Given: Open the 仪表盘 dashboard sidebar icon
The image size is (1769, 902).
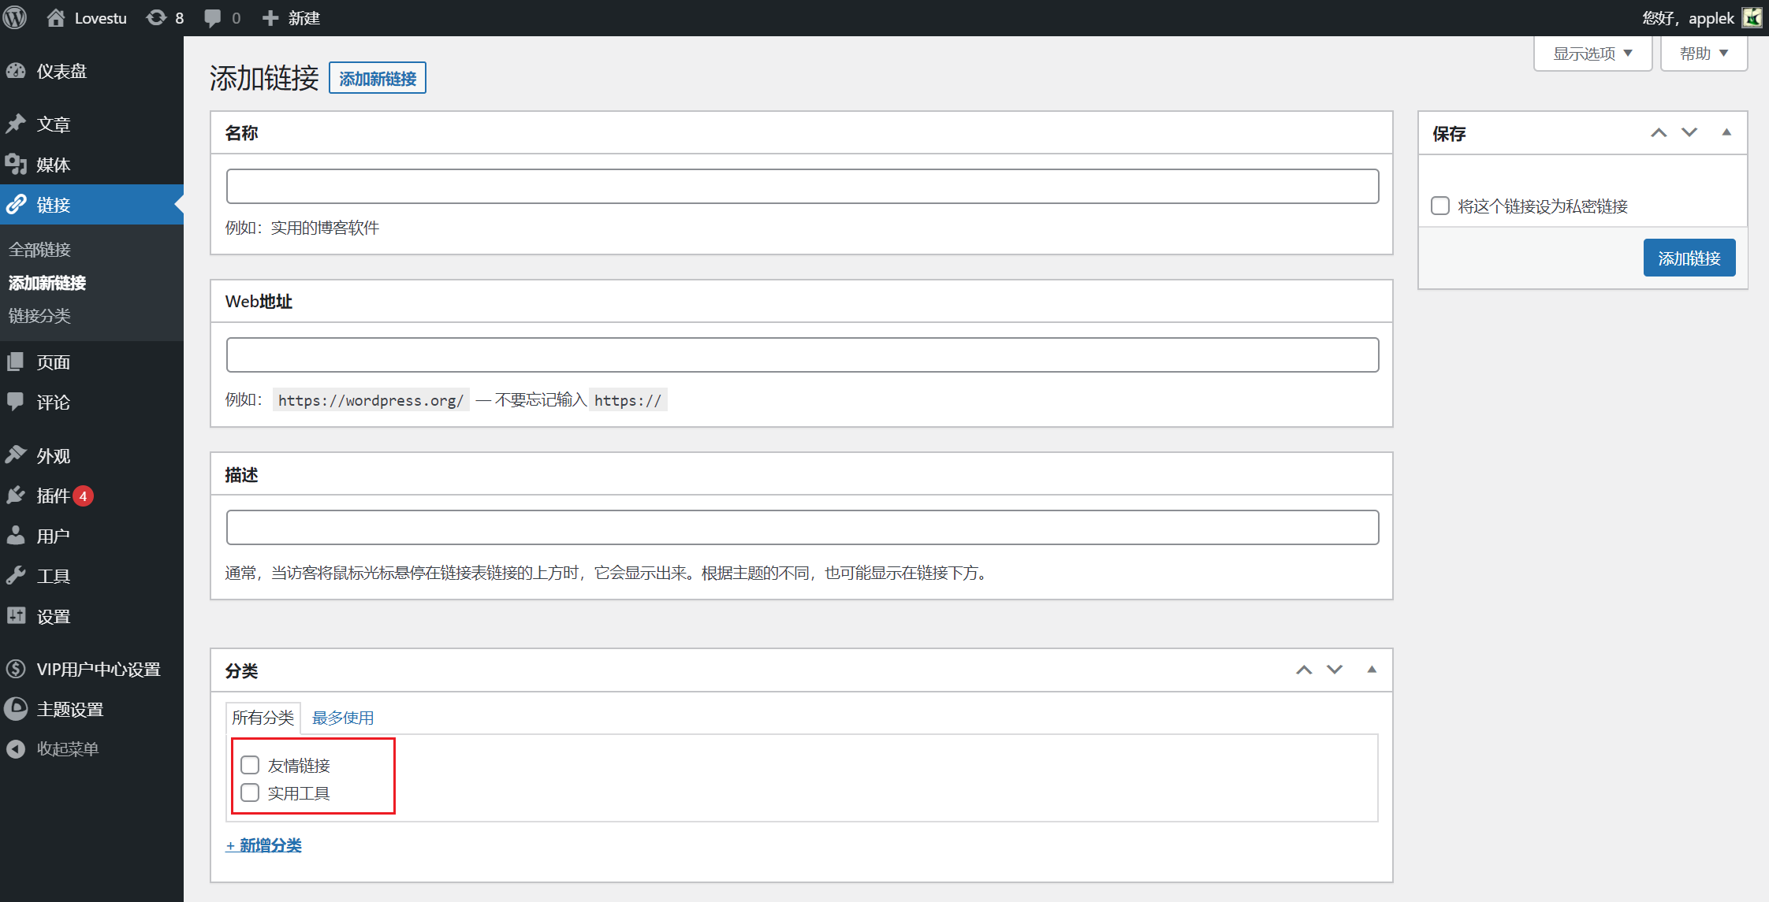Looking at the screenshot, I should coord(17,71).
